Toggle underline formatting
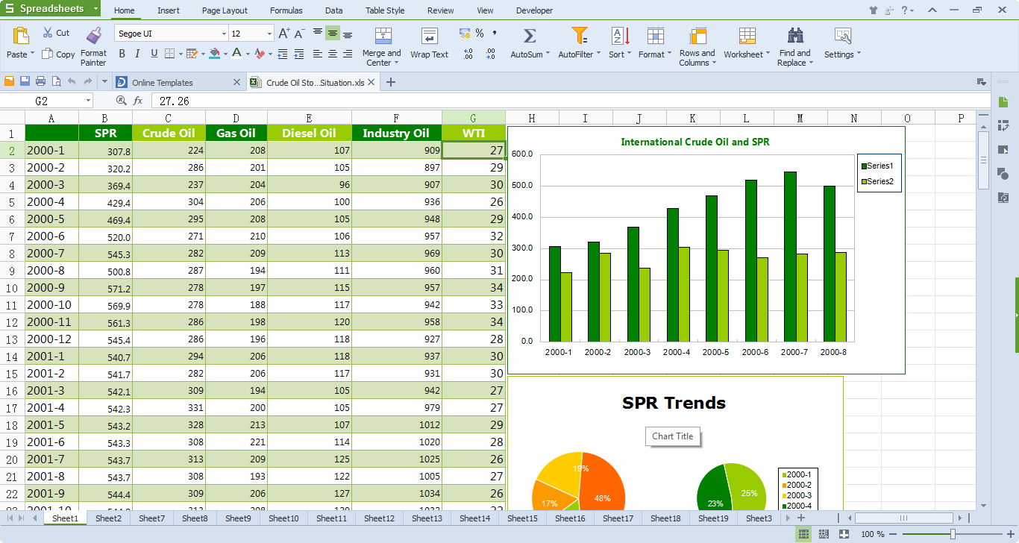Screen dimensions: 1019x543 click(154, 54)
